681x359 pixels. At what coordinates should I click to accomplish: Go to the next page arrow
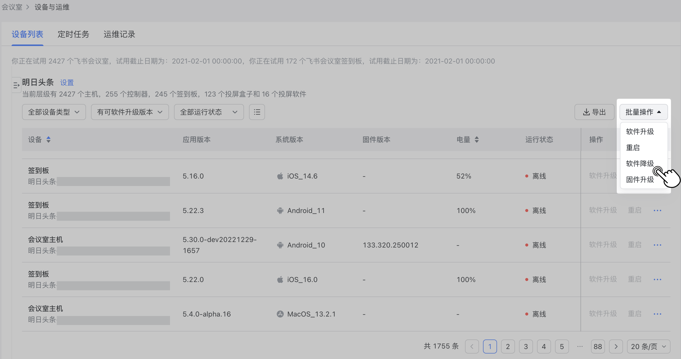click(616, 346)
